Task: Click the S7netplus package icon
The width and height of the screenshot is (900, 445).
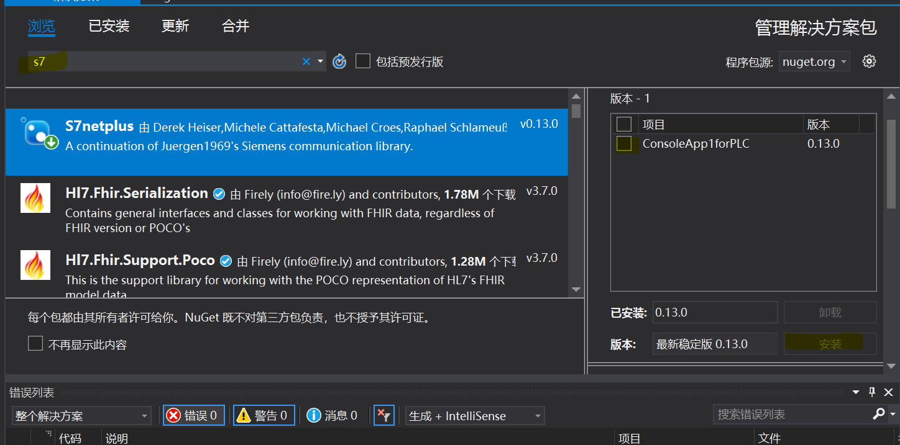Action: tap(39, 133)
